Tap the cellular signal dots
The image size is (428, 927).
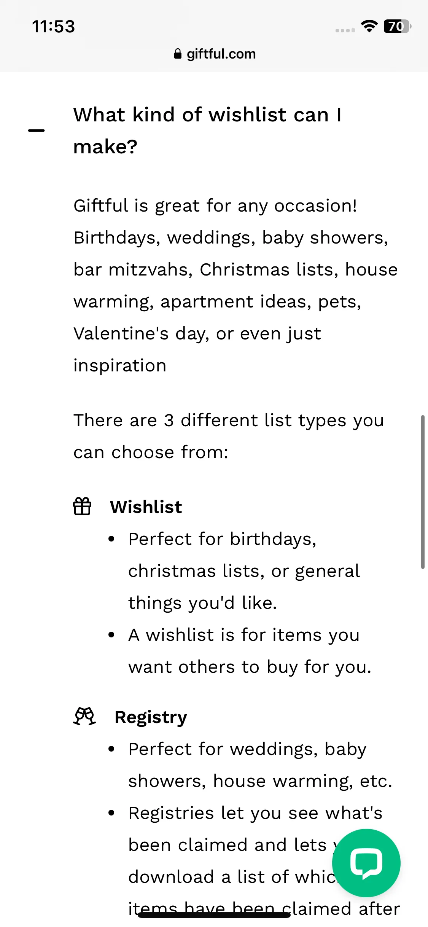pyautogui.click(x=345, y=30)
